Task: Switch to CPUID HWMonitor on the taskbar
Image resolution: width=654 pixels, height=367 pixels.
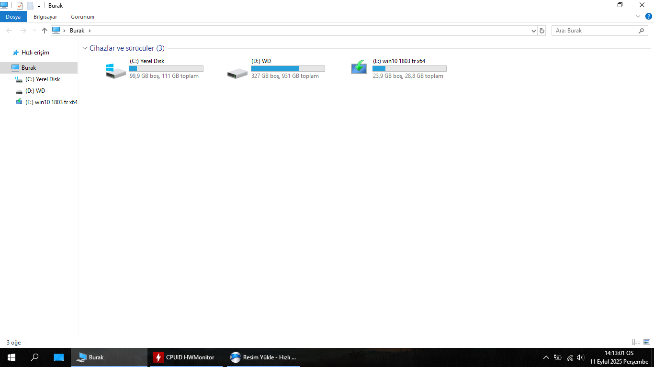Action: tap(186, 357)
